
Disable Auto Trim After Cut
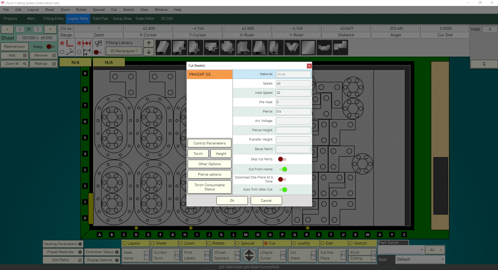pyautogui.click(x=284, y=190)
